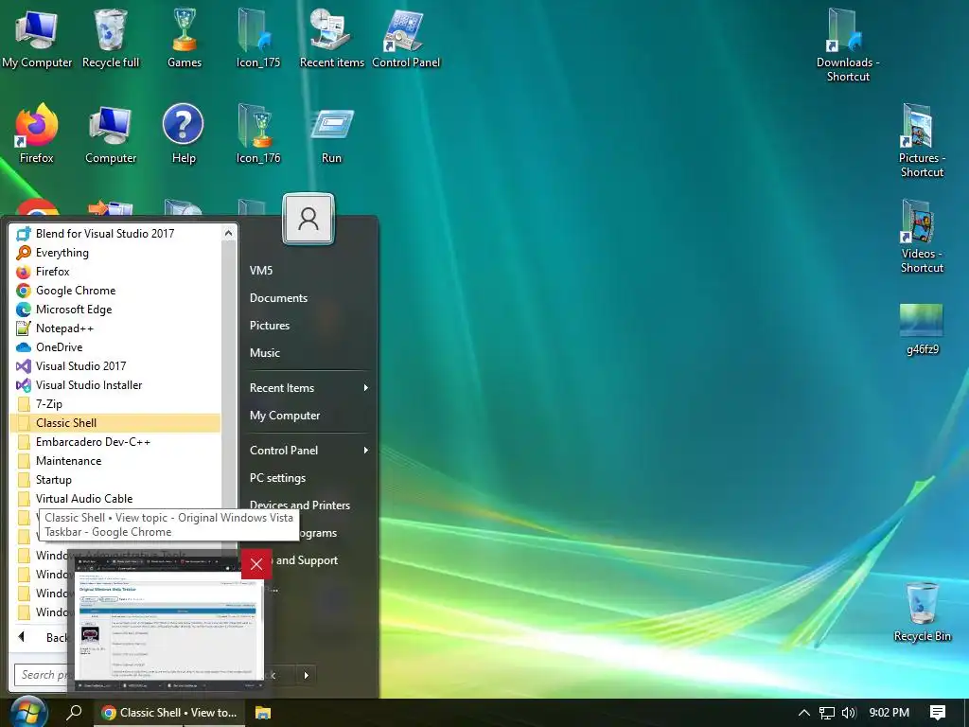Go Back in the programs list
The height and width of the screenshot is (727, 969).
coord(44,637)
